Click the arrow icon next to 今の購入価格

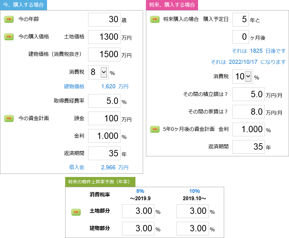9,37
